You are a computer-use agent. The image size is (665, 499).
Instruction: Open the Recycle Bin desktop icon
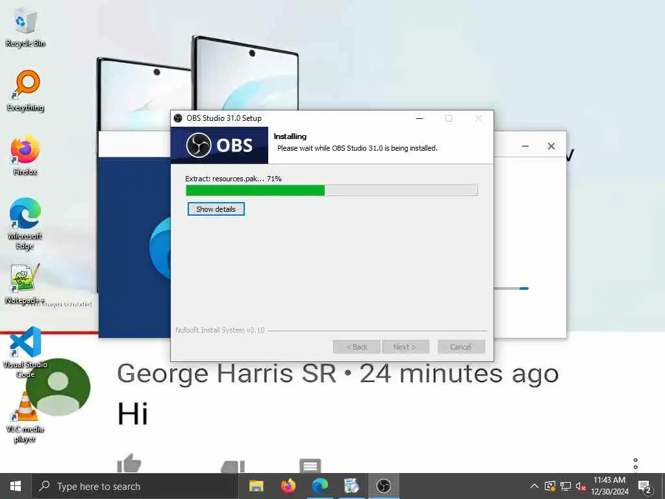[25, 28]
